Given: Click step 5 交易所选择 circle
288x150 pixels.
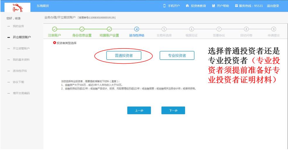Looking at the screenshot, I should pos(164,29).
